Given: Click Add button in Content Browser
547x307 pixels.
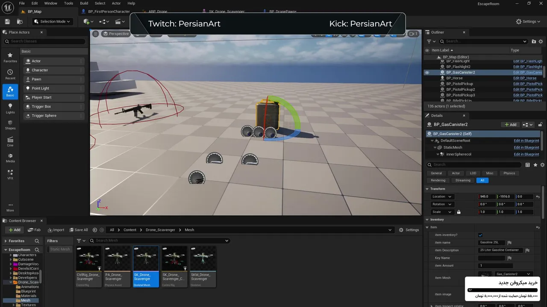Looking at the screenshot, I should (14, 230).
